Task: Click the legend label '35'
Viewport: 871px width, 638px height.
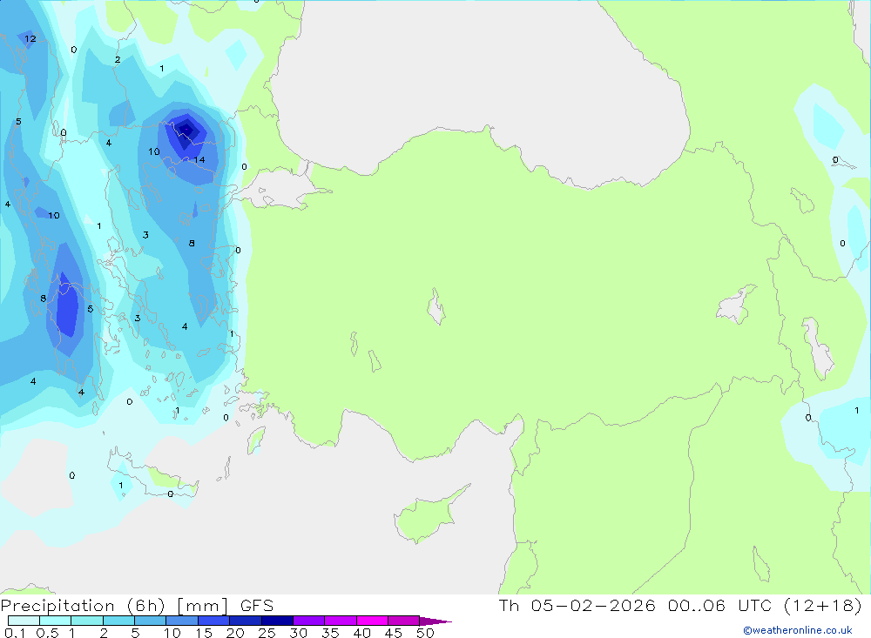Action: [x=330, y=633]
